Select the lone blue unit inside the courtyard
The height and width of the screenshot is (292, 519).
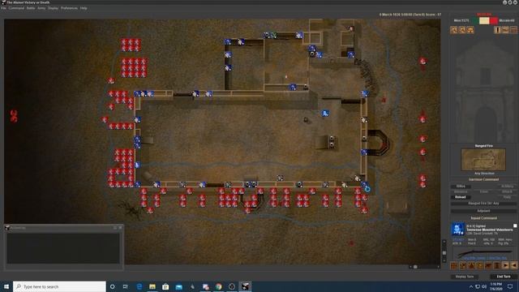pyautogui.click(x=325, y=114)
